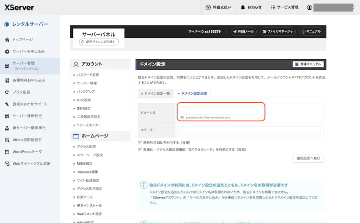The image size is (360, 223).
Task: Open アクセス制限 link
Action: pyautogui.click(x=86, y=147)
